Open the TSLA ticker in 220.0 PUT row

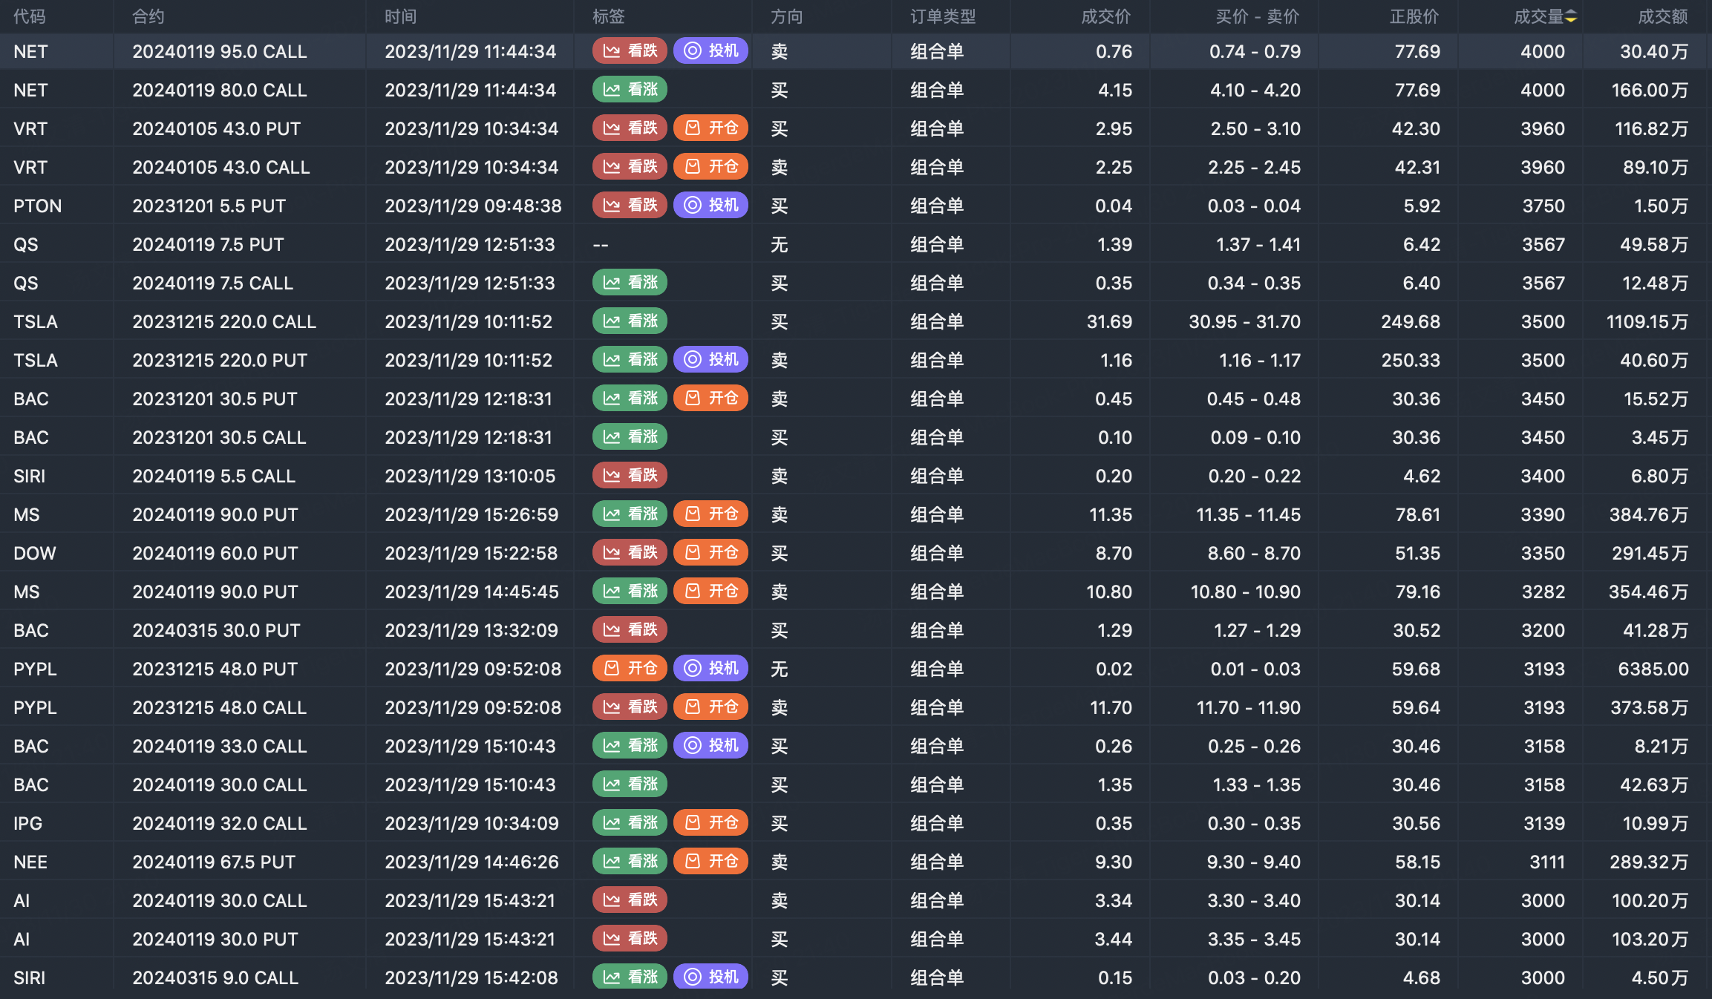coord(36,361)
